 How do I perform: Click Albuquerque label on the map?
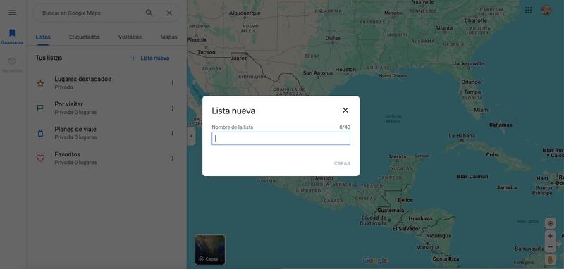[245, 13]
